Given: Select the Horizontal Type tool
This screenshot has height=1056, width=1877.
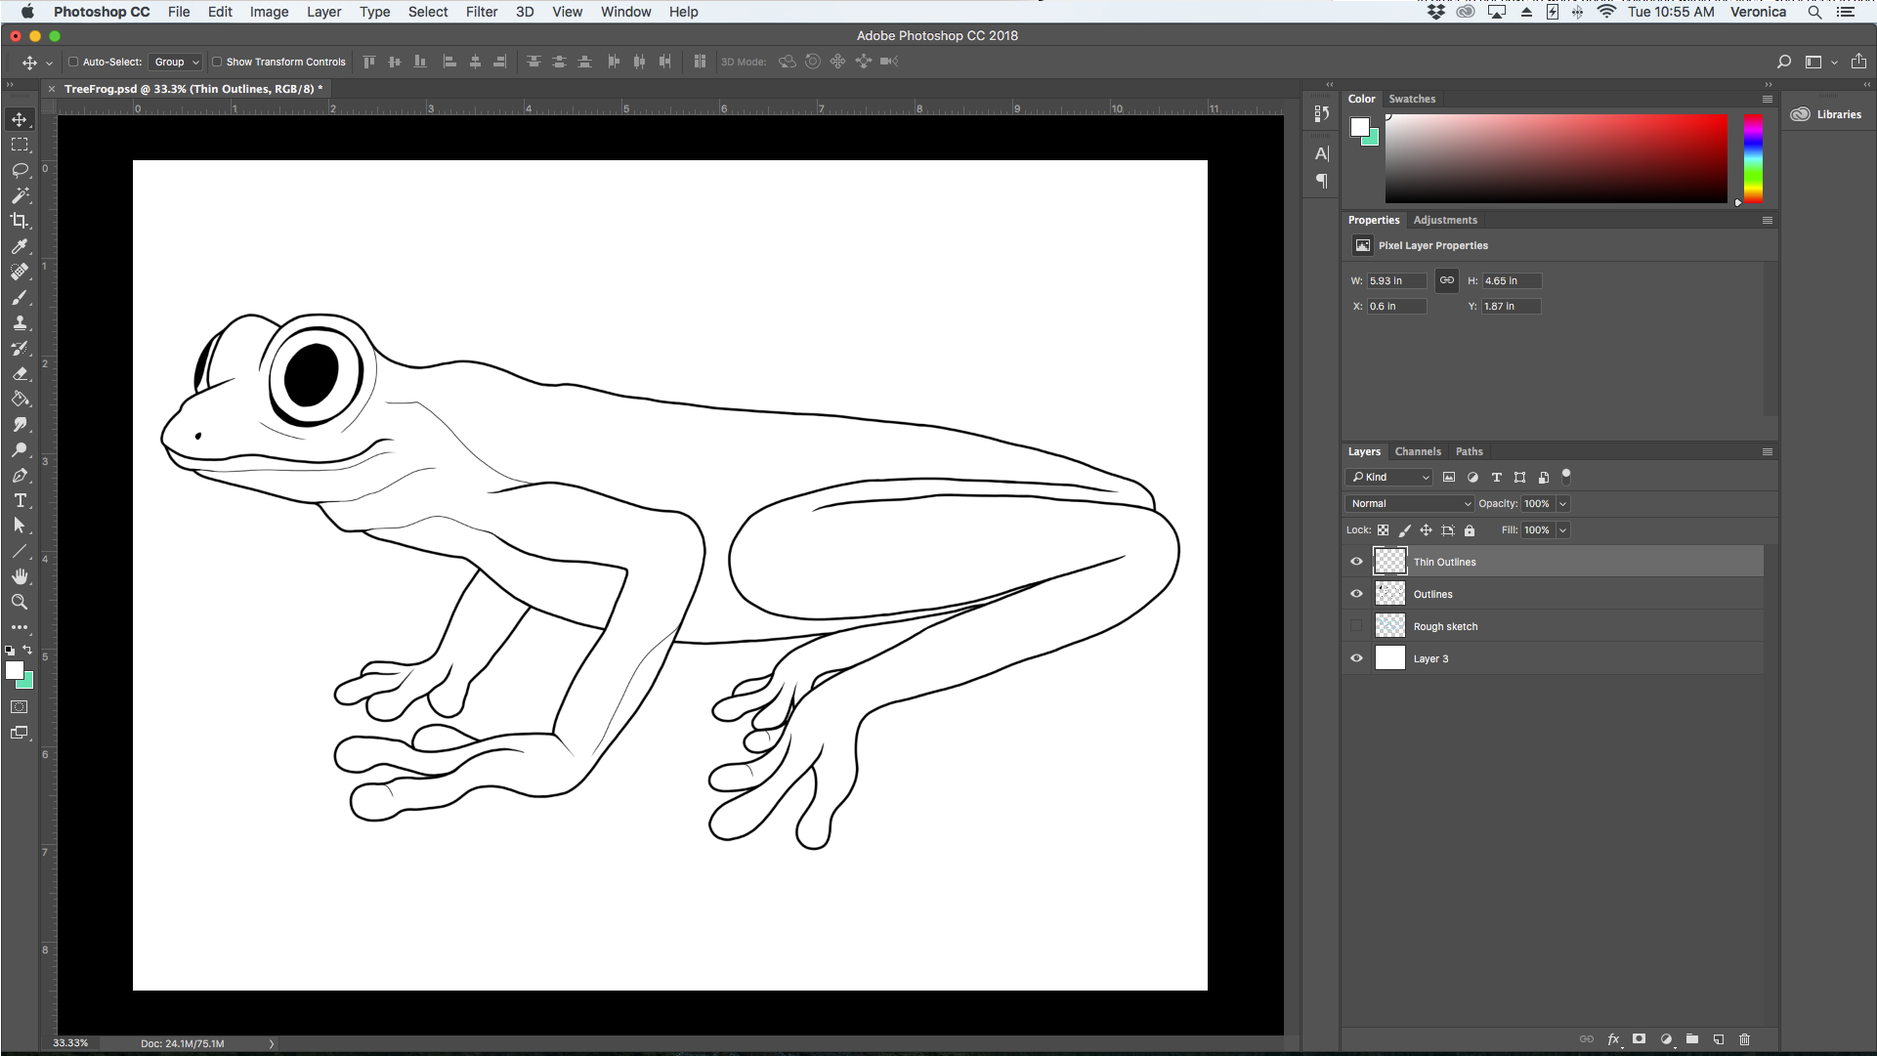Looking at the screenshot, I should pos(20,500).
